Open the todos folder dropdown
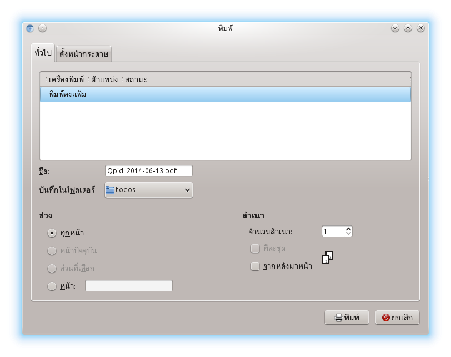 (x=149, y=190)
